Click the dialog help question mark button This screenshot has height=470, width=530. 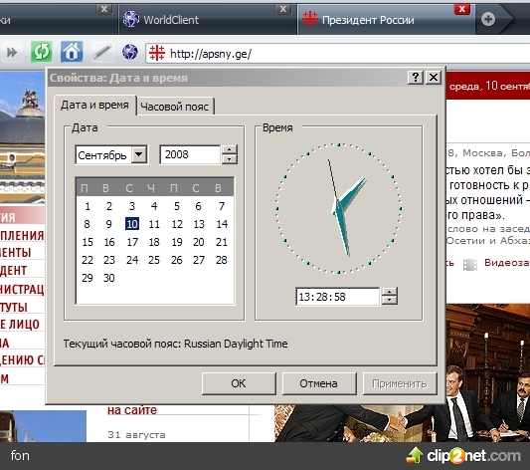pyautogui.click(x=416, y=78)
